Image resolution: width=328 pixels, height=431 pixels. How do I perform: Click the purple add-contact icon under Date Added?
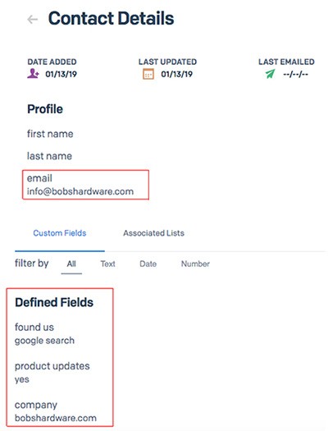click(34, 74)
